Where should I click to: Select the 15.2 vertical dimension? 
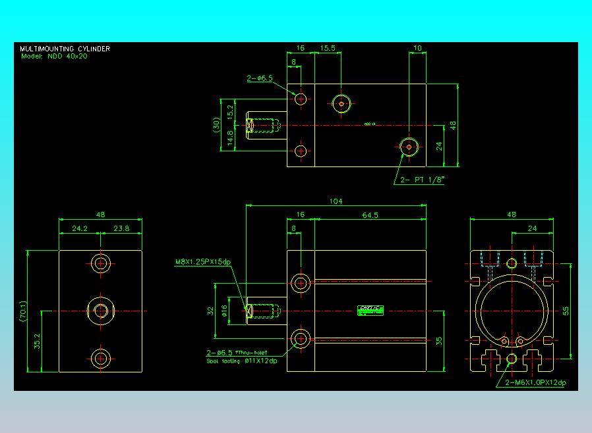click(x=230, y=112)
